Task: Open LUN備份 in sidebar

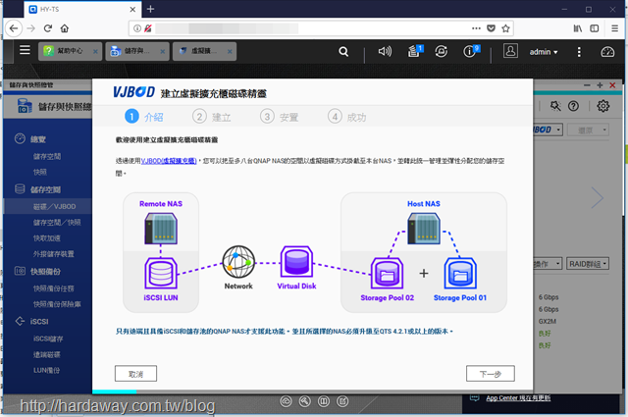Action: (46, 370)
